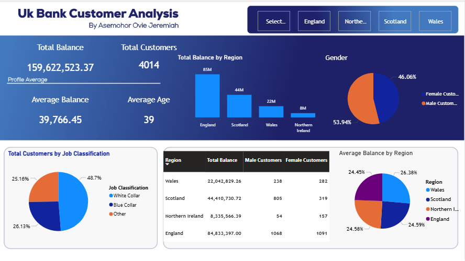This screenshot has height=261, width=465.
Task: Click Female Custo... legend marker
Action: (424, 94)
